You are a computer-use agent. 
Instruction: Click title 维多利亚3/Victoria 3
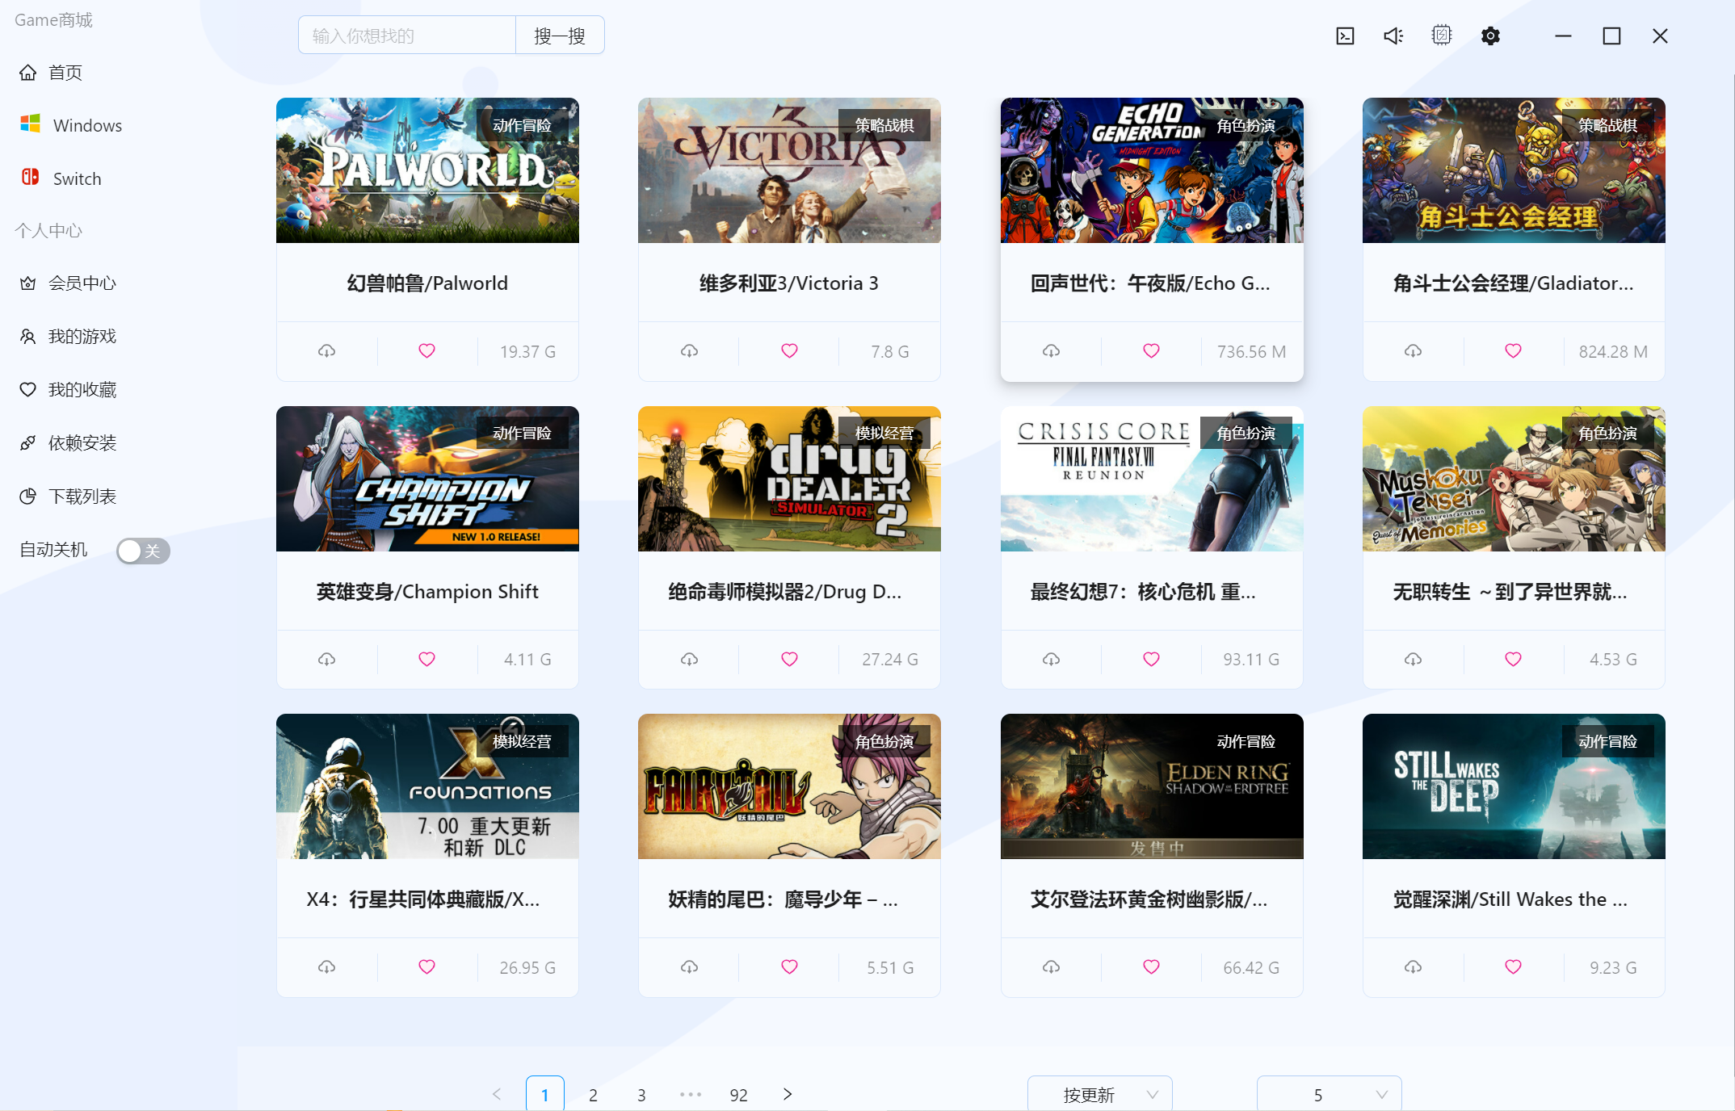[789, 283]
